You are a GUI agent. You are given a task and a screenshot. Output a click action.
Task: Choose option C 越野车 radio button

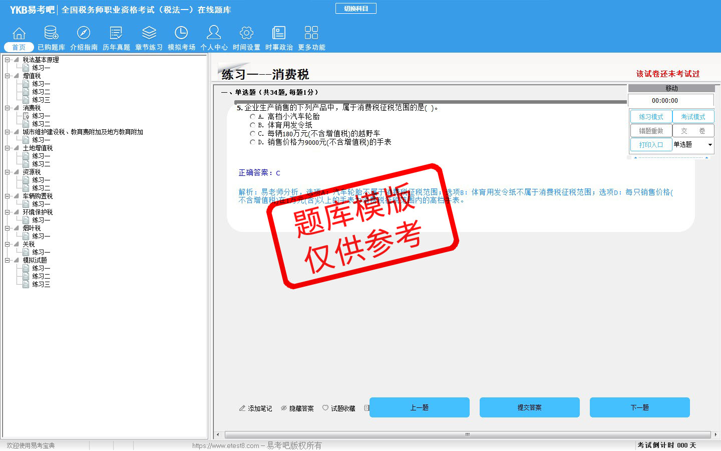tap(253, 134)
